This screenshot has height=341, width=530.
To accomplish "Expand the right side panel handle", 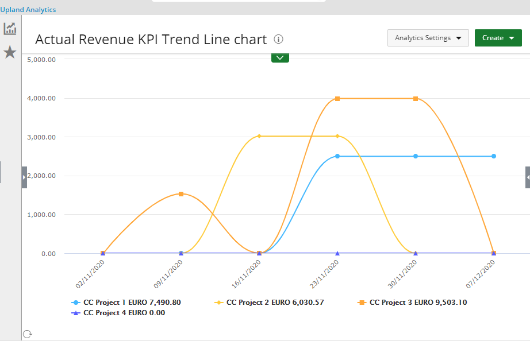I will pos(527,177).
